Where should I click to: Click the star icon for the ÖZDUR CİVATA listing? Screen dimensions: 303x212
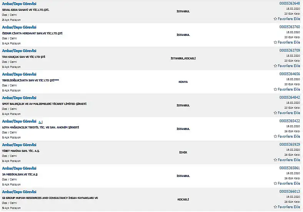[x=275, y=42]
